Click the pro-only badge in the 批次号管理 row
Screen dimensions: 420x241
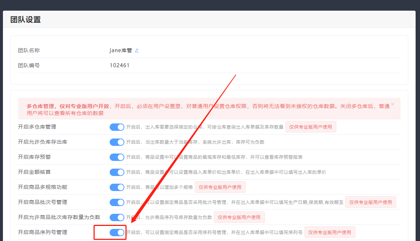tap(370, 202)
